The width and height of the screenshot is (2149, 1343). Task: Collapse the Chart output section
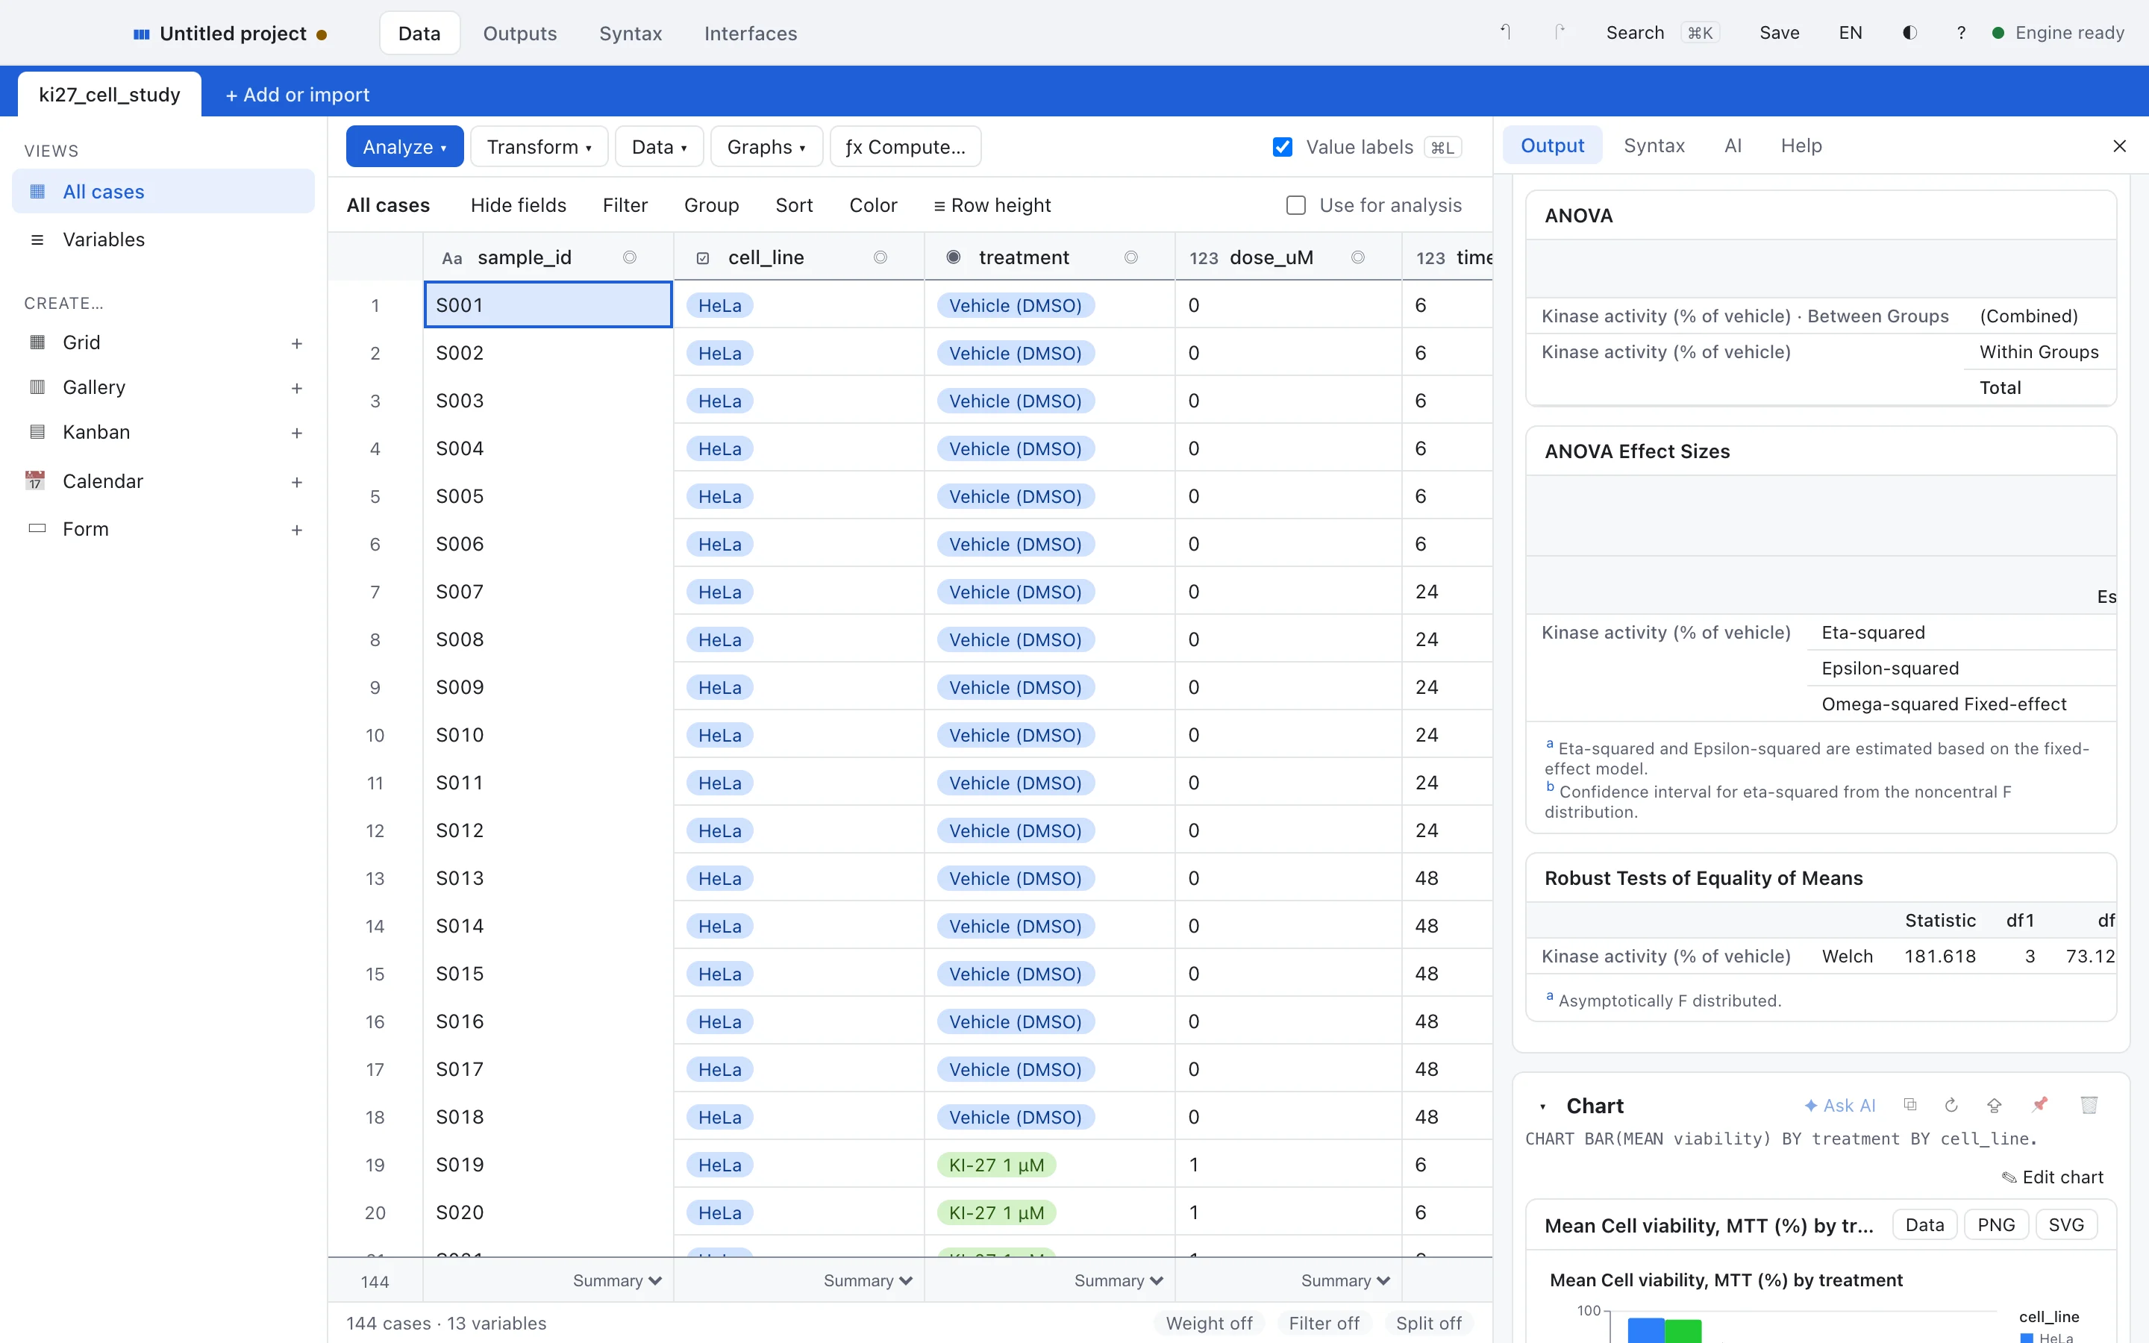[x=1543, y=1106]
